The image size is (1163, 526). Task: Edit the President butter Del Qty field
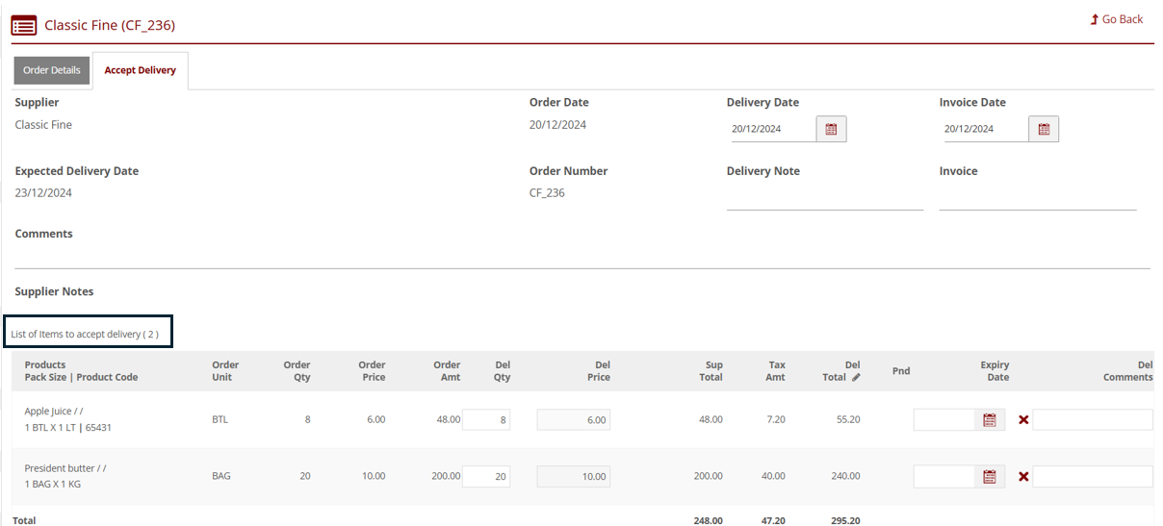(487, 477)
